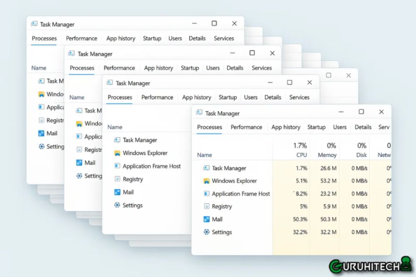Click Windows Explorer icon in third window
Image resolution: width=416 pixels, height=277 pixels.
pos(117,153)
